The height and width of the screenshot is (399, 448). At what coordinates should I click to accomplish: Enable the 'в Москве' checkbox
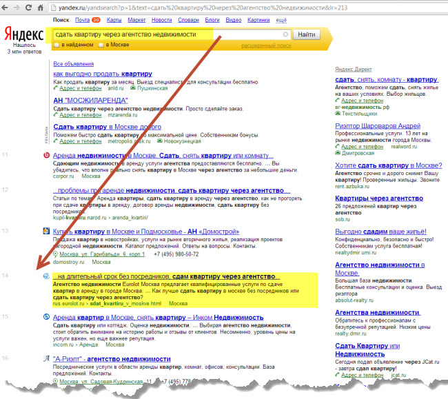click(101, 45)
